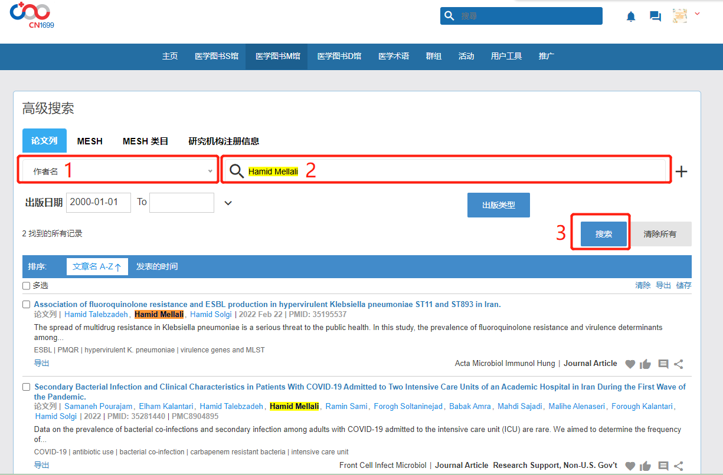The height and width of the screenshot is (475, 723).
Task: Open 医学术语 in the navigation bar
Action: coord(394,57)
